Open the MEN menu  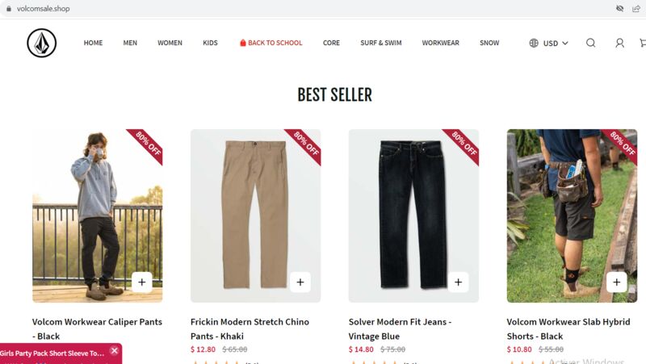(x=130, y=43)
